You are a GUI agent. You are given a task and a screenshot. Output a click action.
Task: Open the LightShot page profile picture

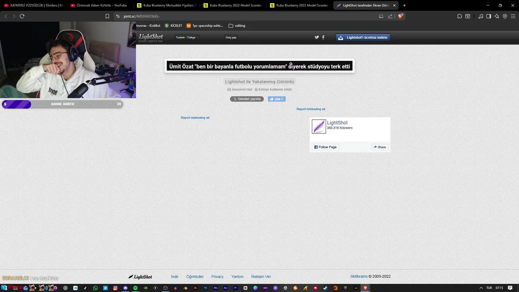click(x=319, y=127)
